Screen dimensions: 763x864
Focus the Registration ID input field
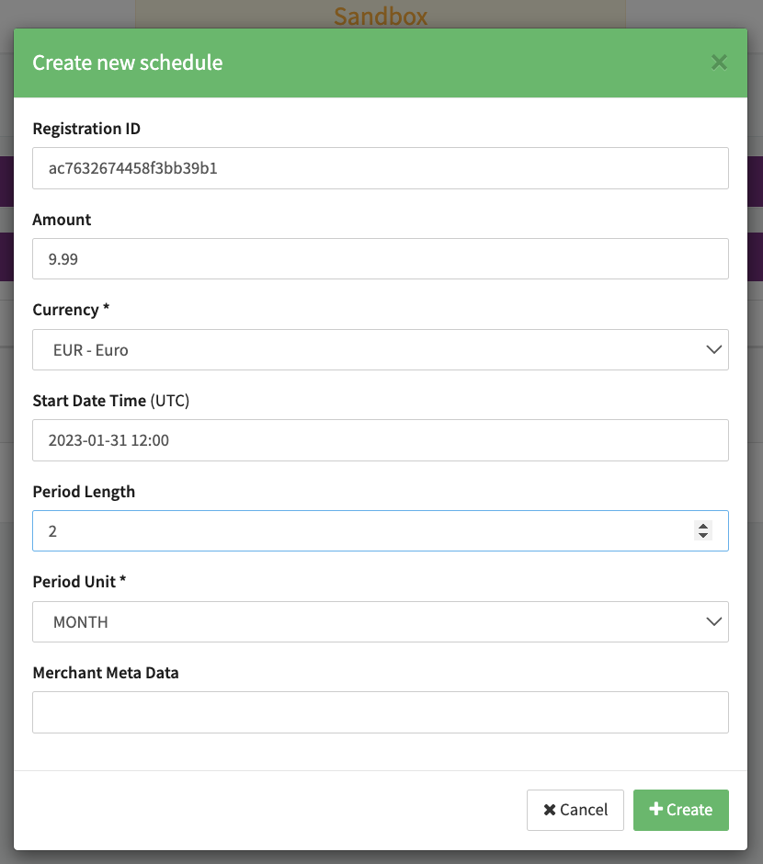pos(380,168)
